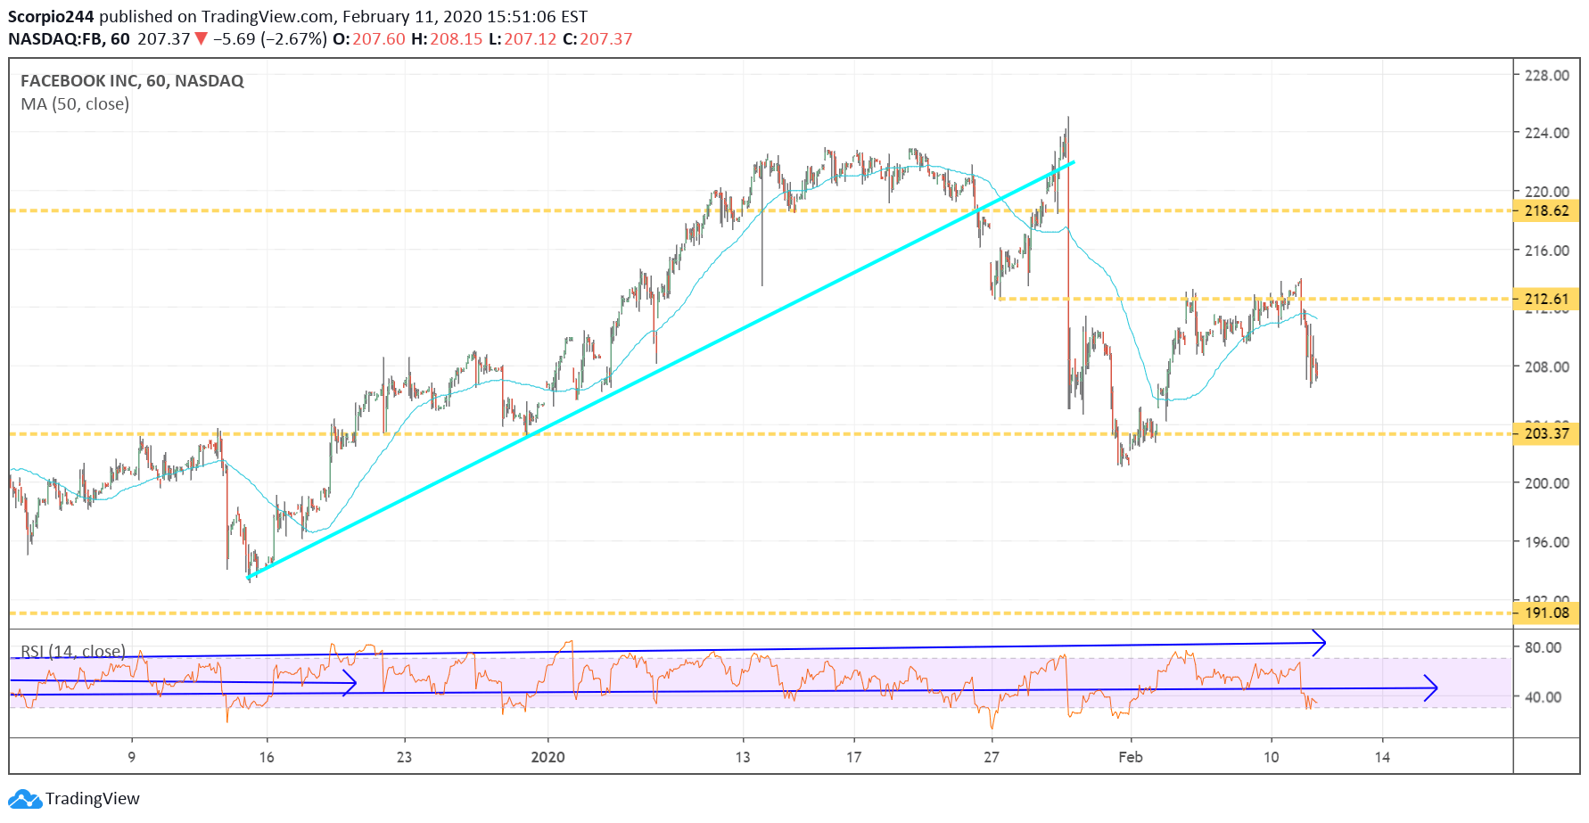Click the last price 207.37 before red triangle
Screen dimensions: 1589x823
click(164, 39)
